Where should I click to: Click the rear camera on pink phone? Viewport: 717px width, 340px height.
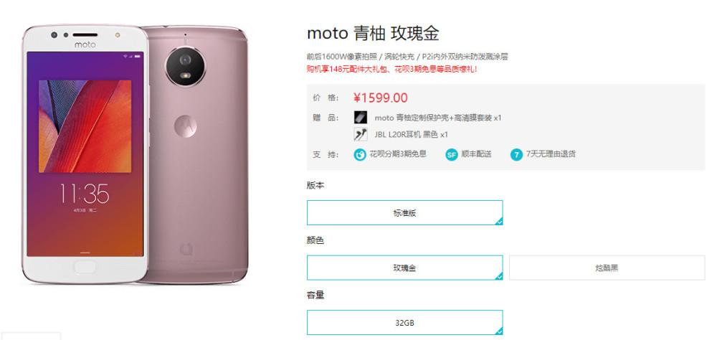point(186,67)
